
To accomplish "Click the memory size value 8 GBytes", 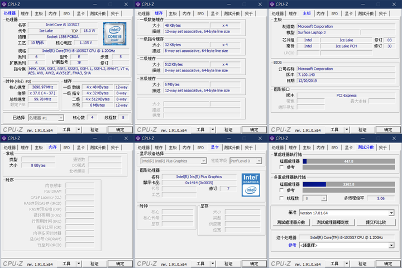I will click(x=38, y=165).
